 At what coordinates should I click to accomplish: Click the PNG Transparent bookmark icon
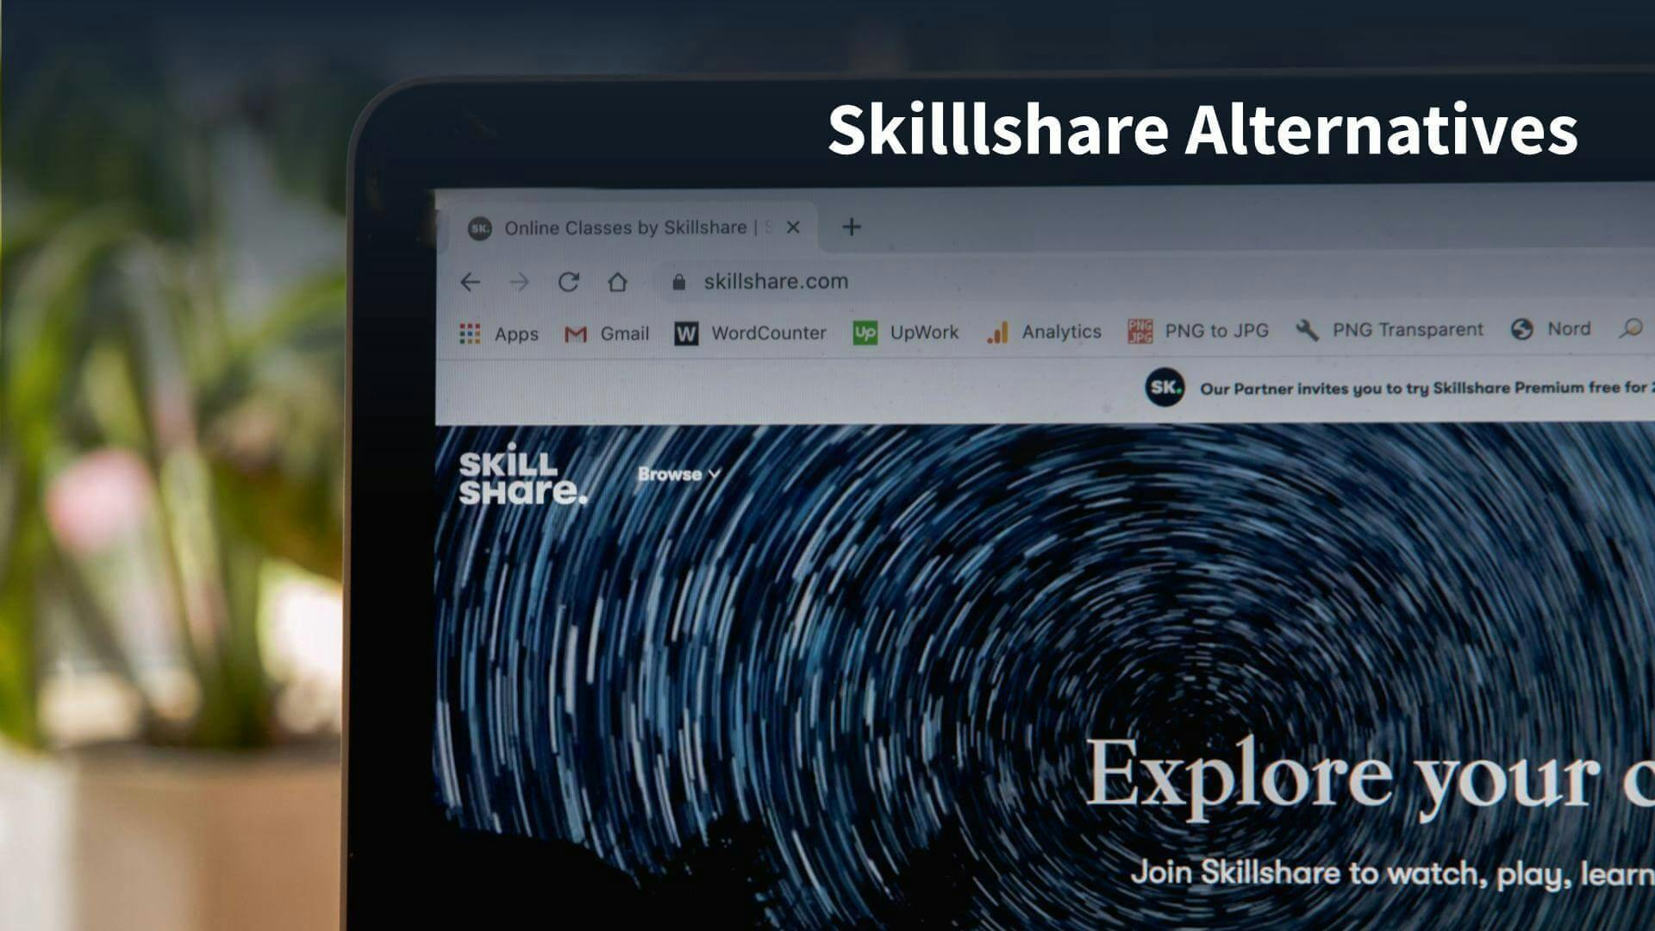click(1304, 329)
